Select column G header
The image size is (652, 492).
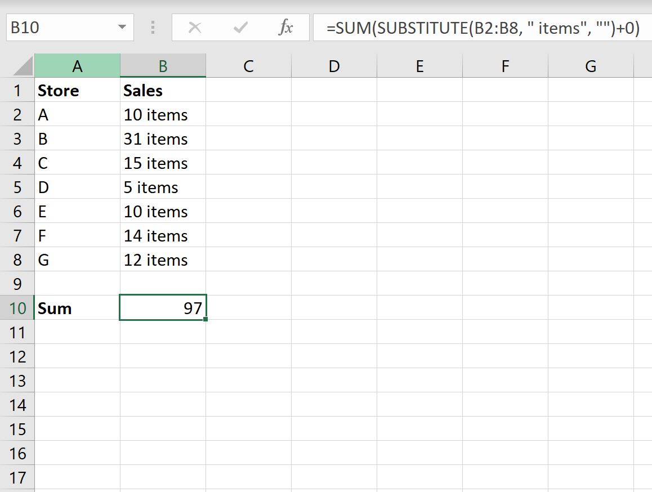[591, 65]
